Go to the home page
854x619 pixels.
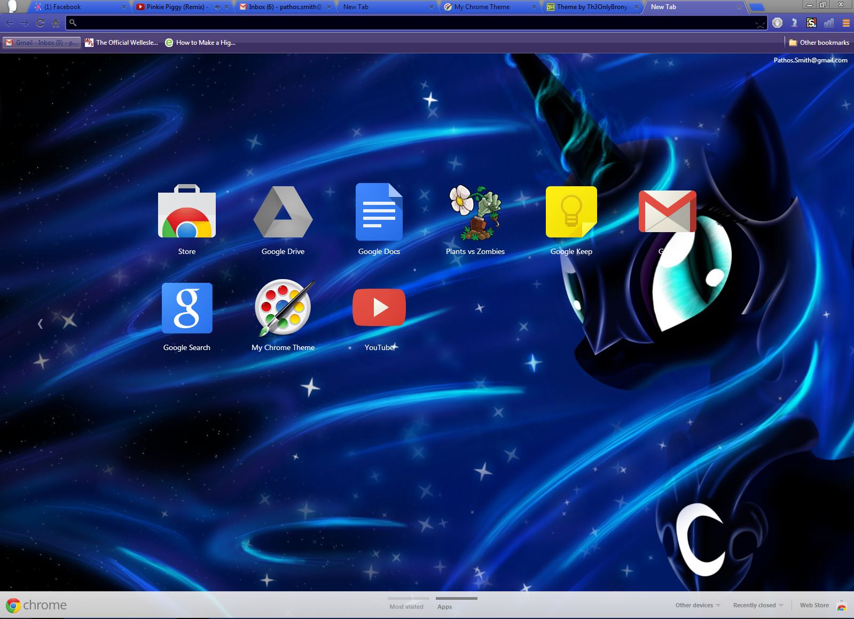(x=56, y=23)
